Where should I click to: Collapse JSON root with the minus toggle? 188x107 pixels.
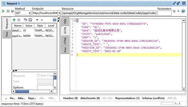pos(75,21)
